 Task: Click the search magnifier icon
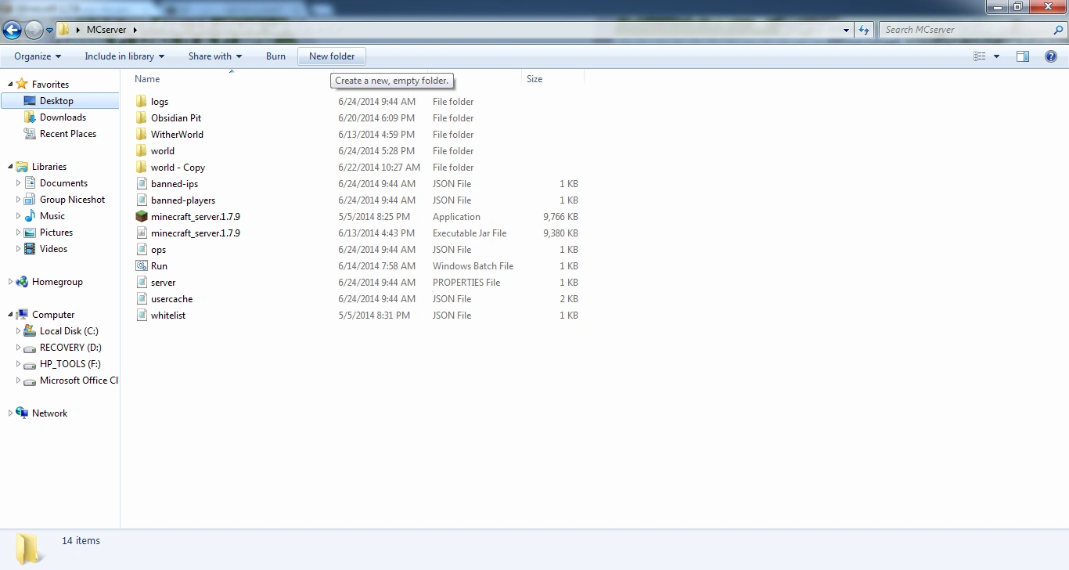[x=1059, y=30]
